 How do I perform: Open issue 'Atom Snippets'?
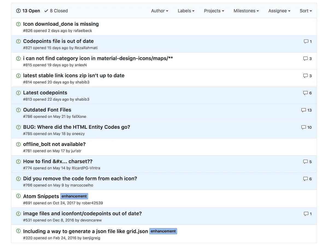(41, 196)
